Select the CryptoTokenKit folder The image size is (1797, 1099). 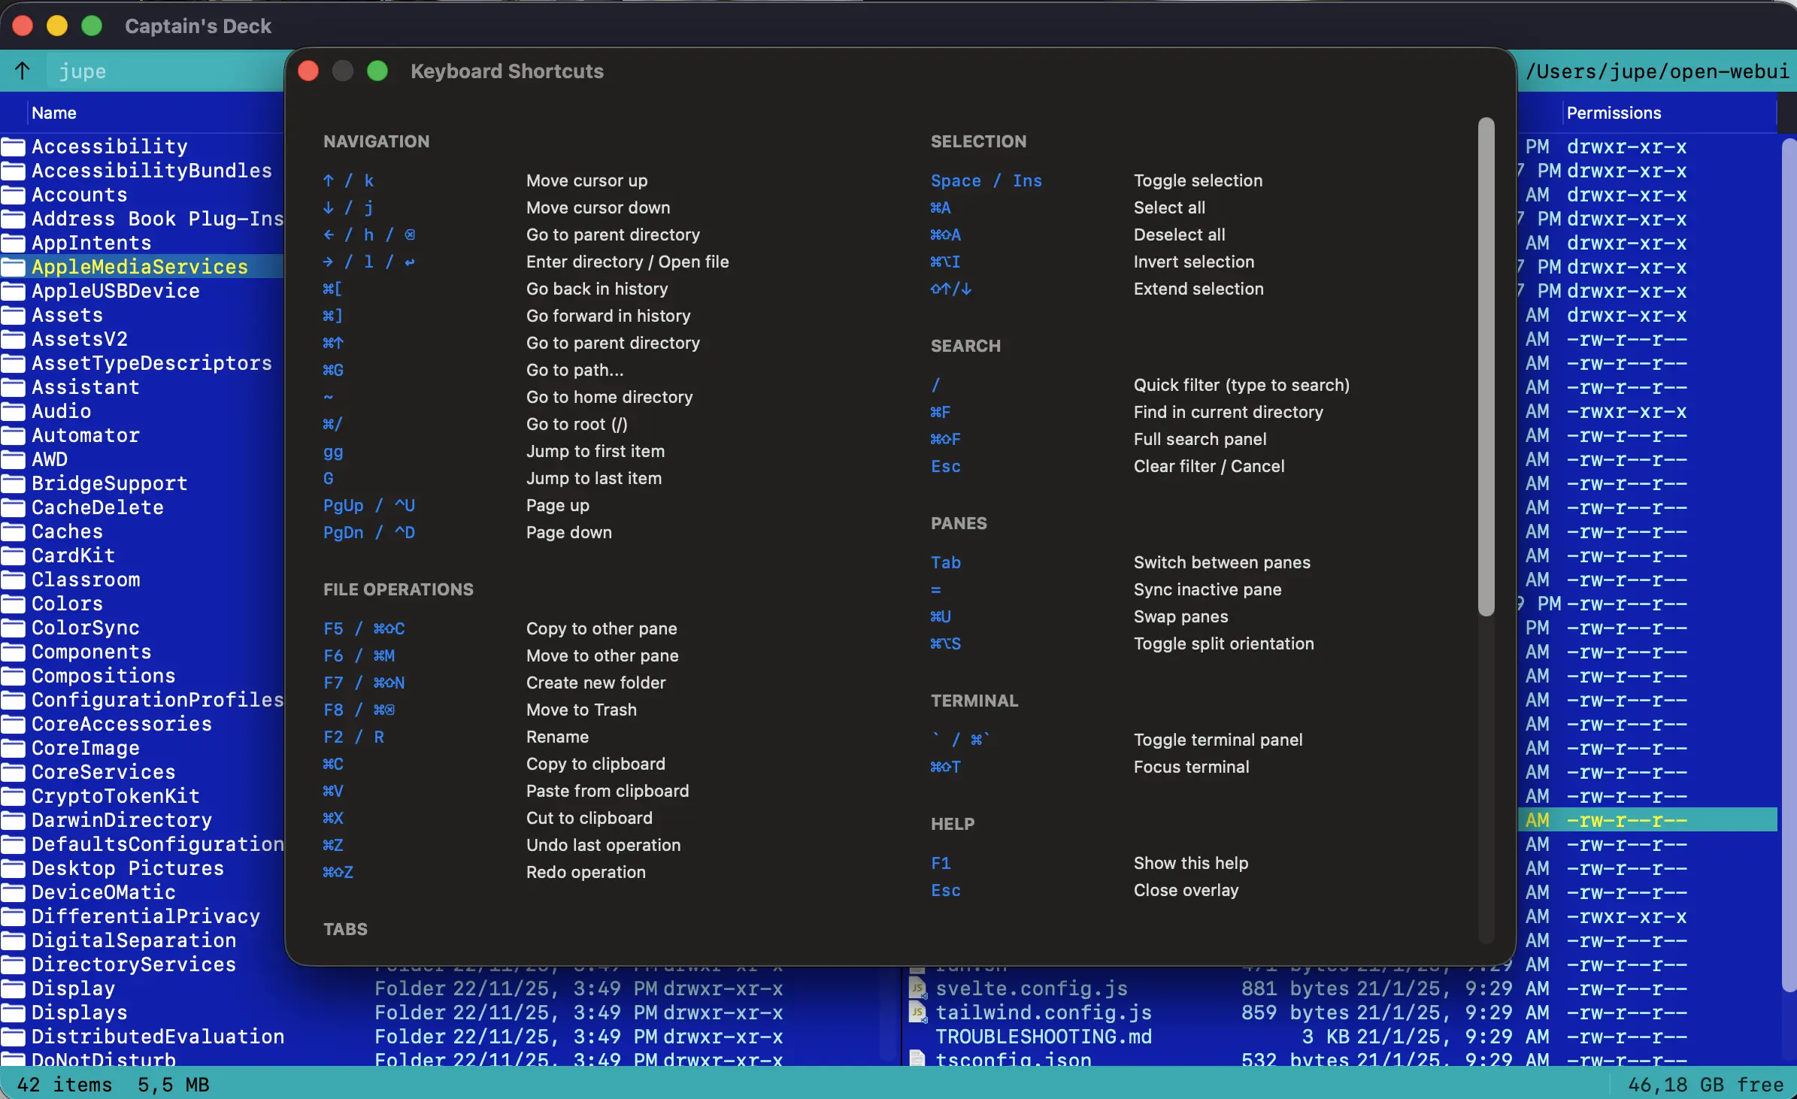point(116,796)
